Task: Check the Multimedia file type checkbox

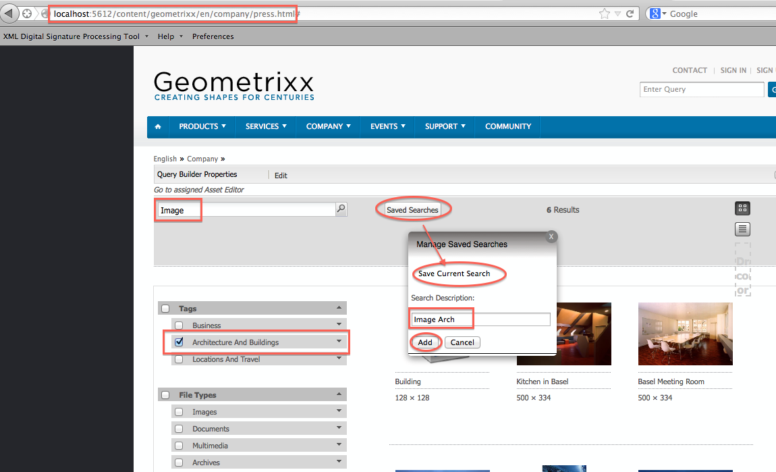Action: (179, 446)
